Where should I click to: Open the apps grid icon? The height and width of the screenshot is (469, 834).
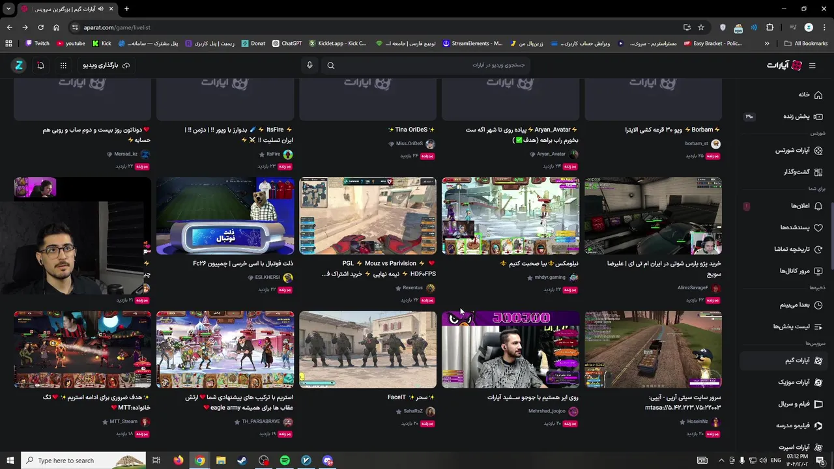point(63,65)
